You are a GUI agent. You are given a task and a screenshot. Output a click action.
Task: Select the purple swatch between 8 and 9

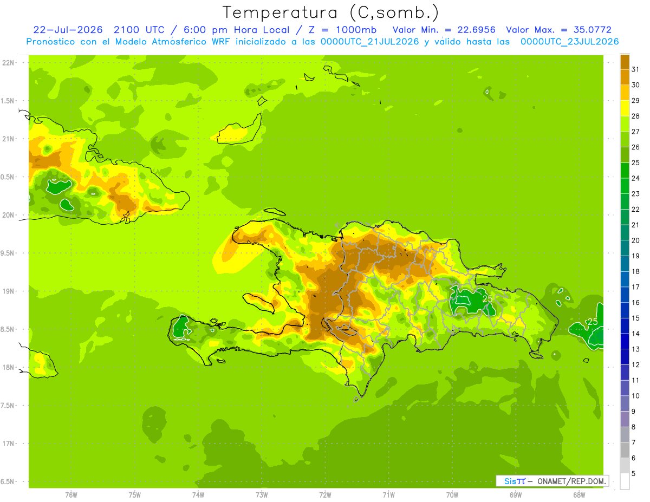pyautogui.click(x=625, y=419)
